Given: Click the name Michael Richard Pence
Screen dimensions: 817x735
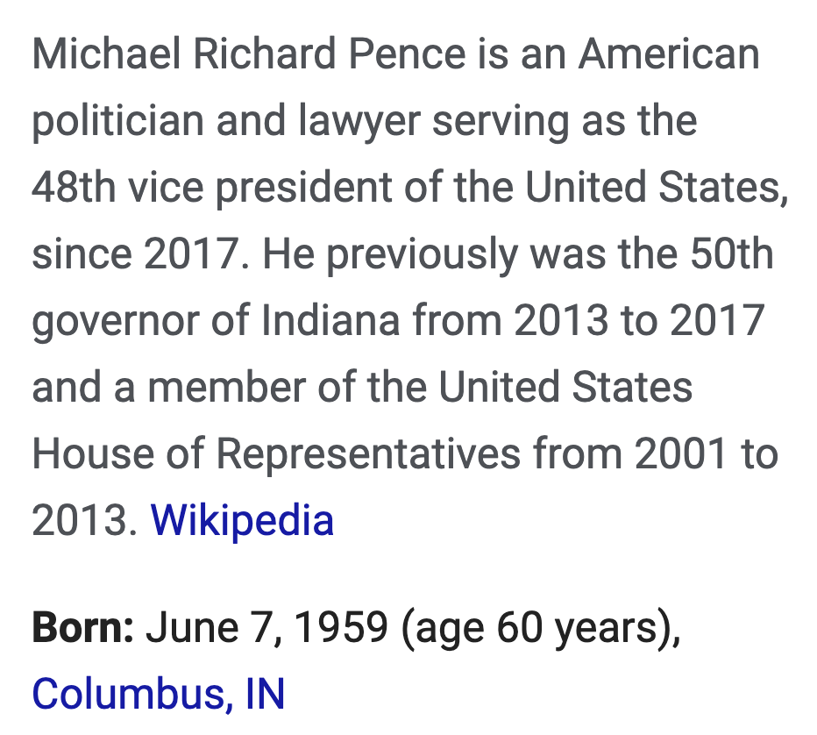Looking at the screenshot, I should [249, 54].
